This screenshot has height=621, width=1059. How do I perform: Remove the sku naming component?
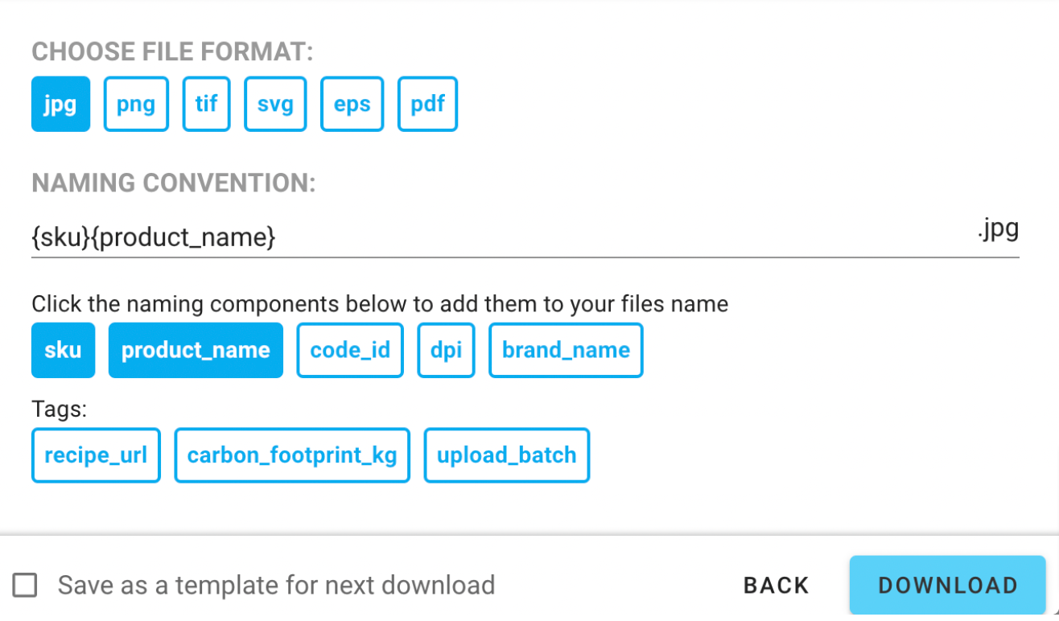(x=63, y=350)
